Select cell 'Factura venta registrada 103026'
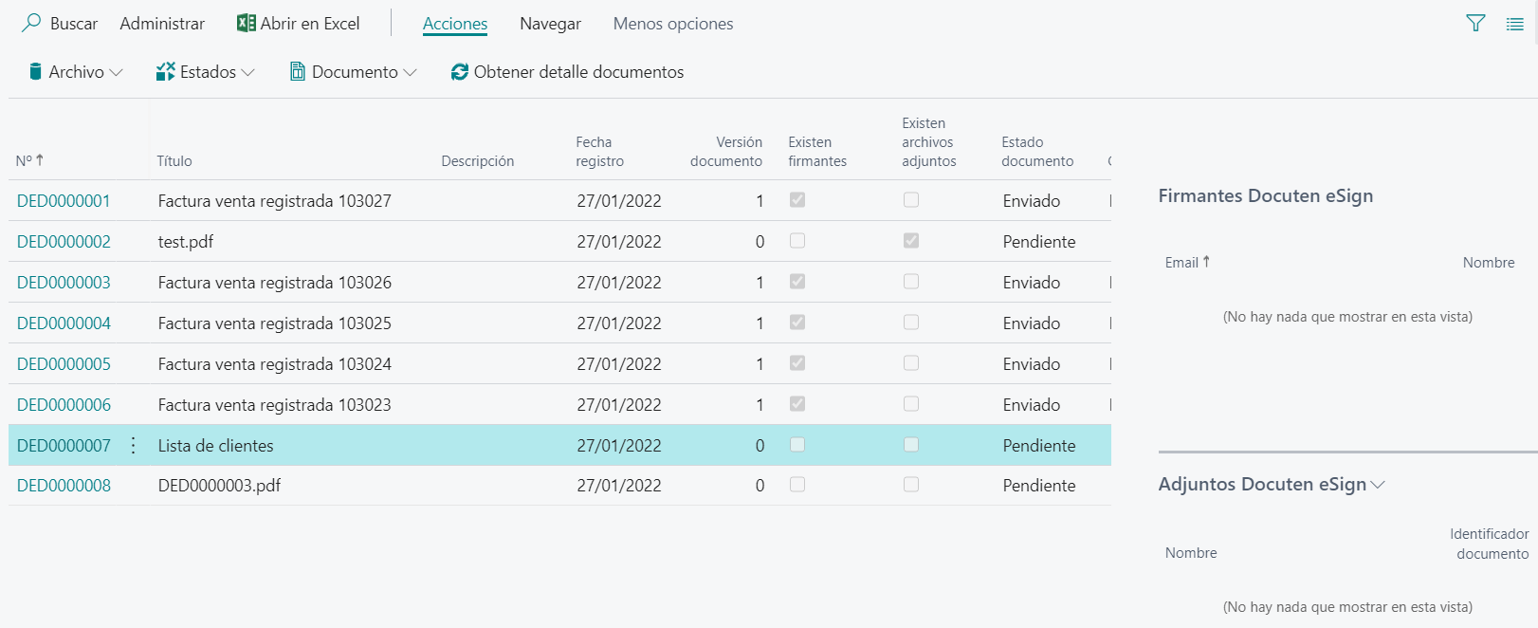 coord(275,283)
